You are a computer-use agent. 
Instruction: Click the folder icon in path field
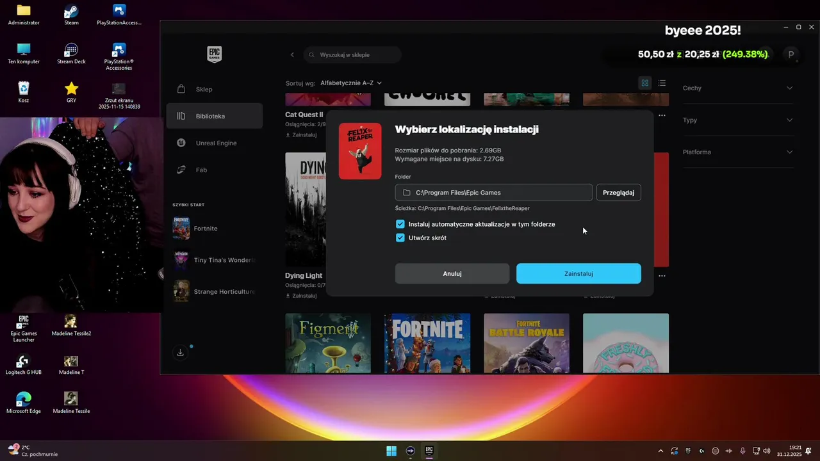[x=407, y=193]
